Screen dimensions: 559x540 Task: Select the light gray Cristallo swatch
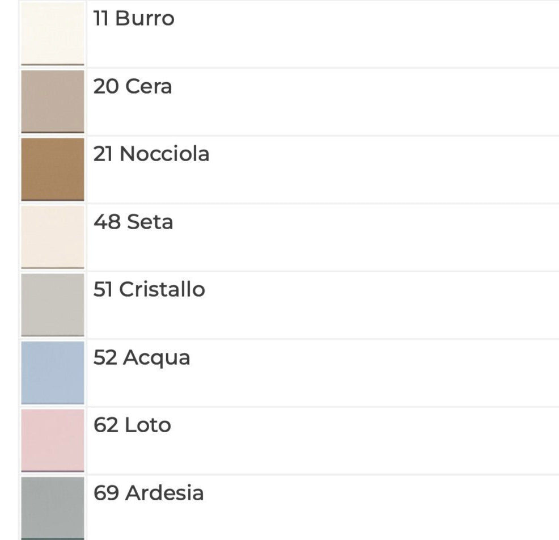click(53, 305)
